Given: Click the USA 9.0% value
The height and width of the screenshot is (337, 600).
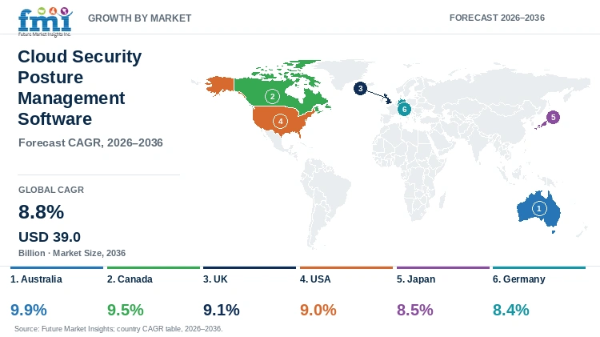Looking at the screenshot, I should click(318, 310).
